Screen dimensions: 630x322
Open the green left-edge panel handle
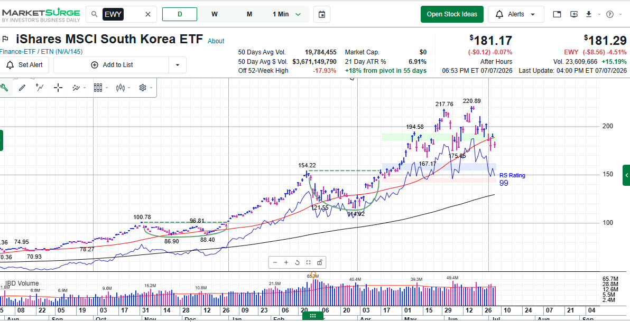(1, 140)
